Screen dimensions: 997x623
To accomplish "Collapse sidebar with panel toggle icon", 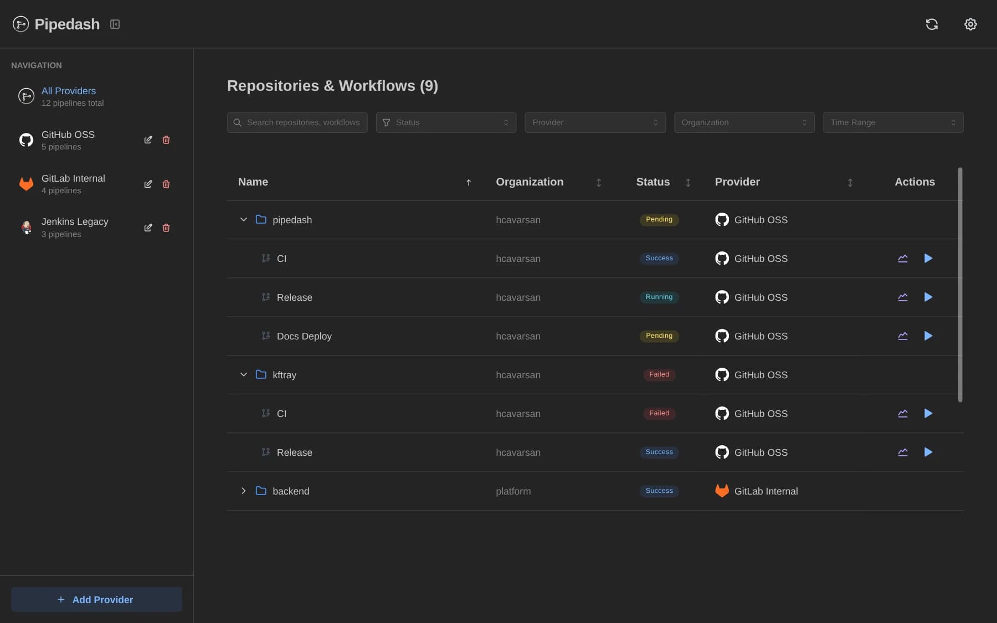I will click(x=115, y=24).
